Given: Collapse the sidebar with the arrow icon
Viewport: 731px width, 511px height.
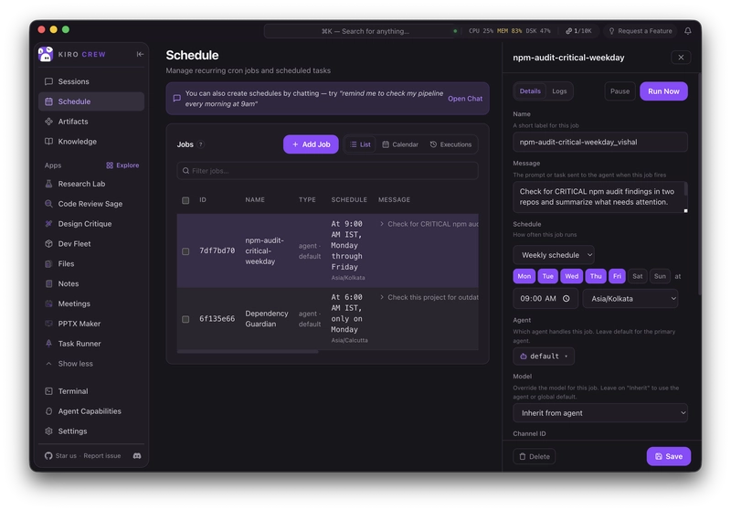Looking at the screenshot, I should coord(140,54).
